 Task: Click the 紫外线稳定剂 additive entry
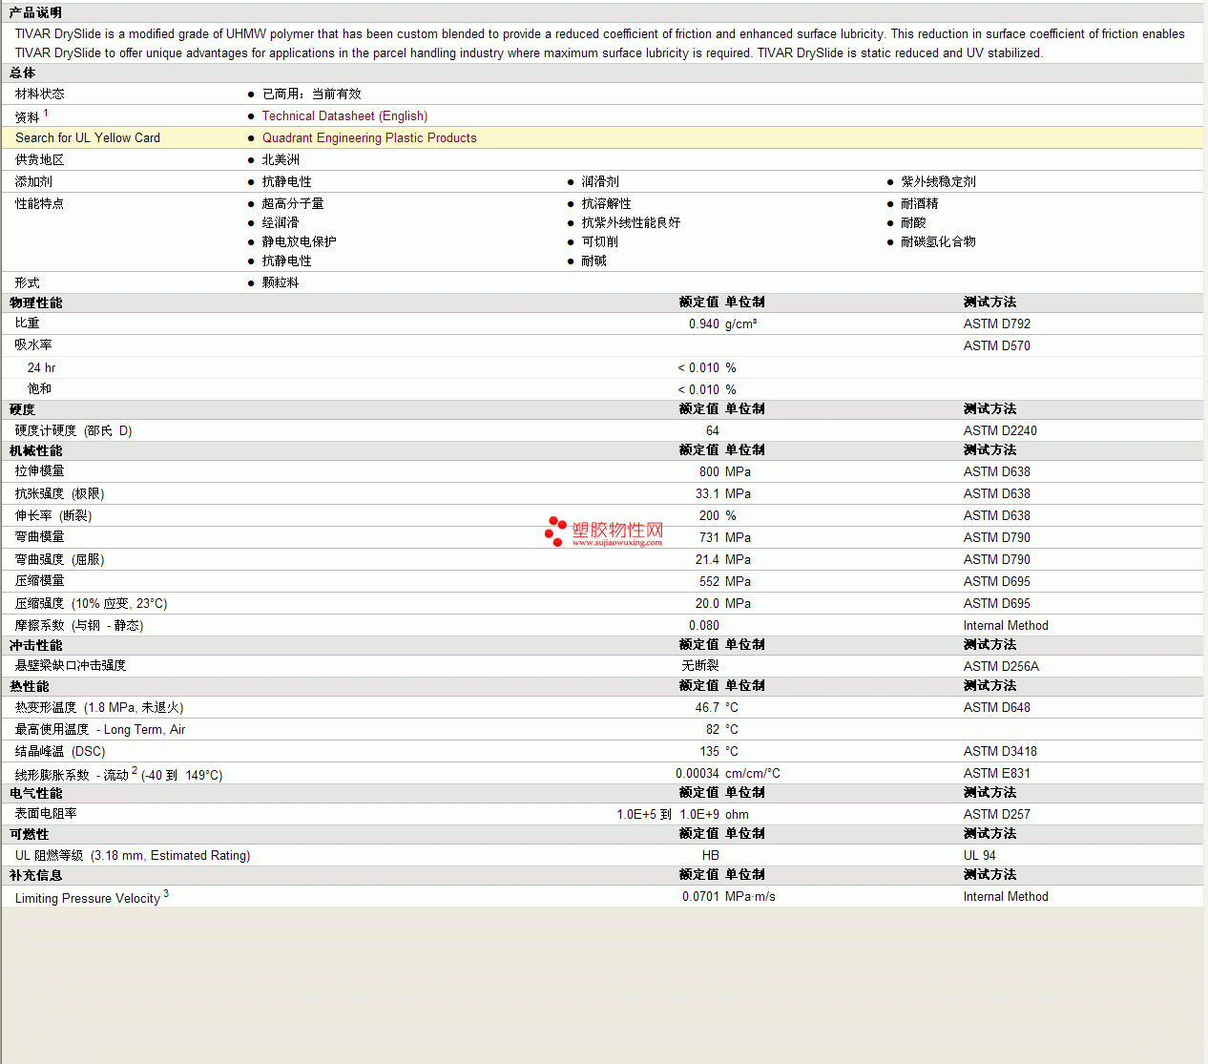[938, 181]
